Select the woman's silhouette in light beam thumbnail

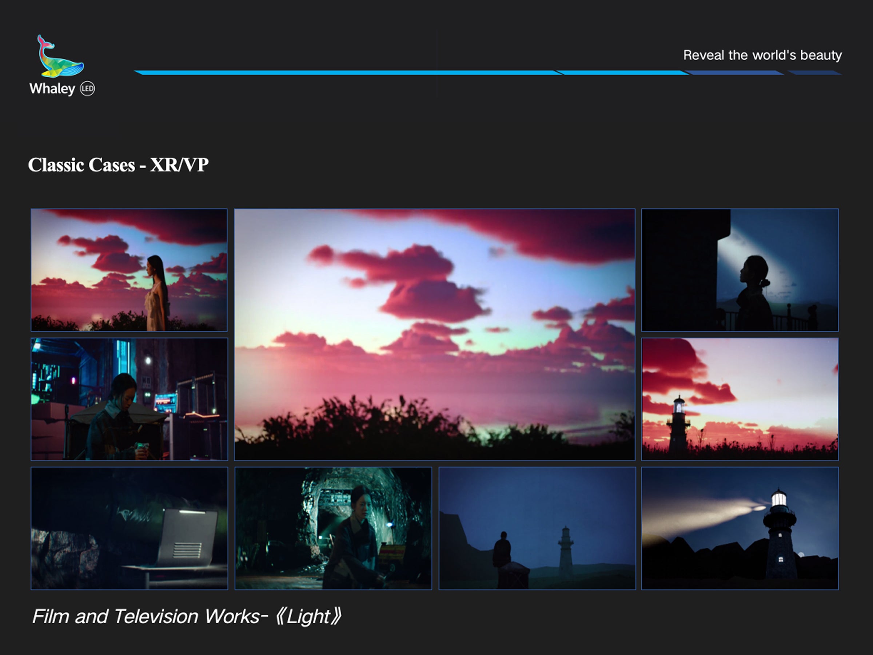(740, 270)
